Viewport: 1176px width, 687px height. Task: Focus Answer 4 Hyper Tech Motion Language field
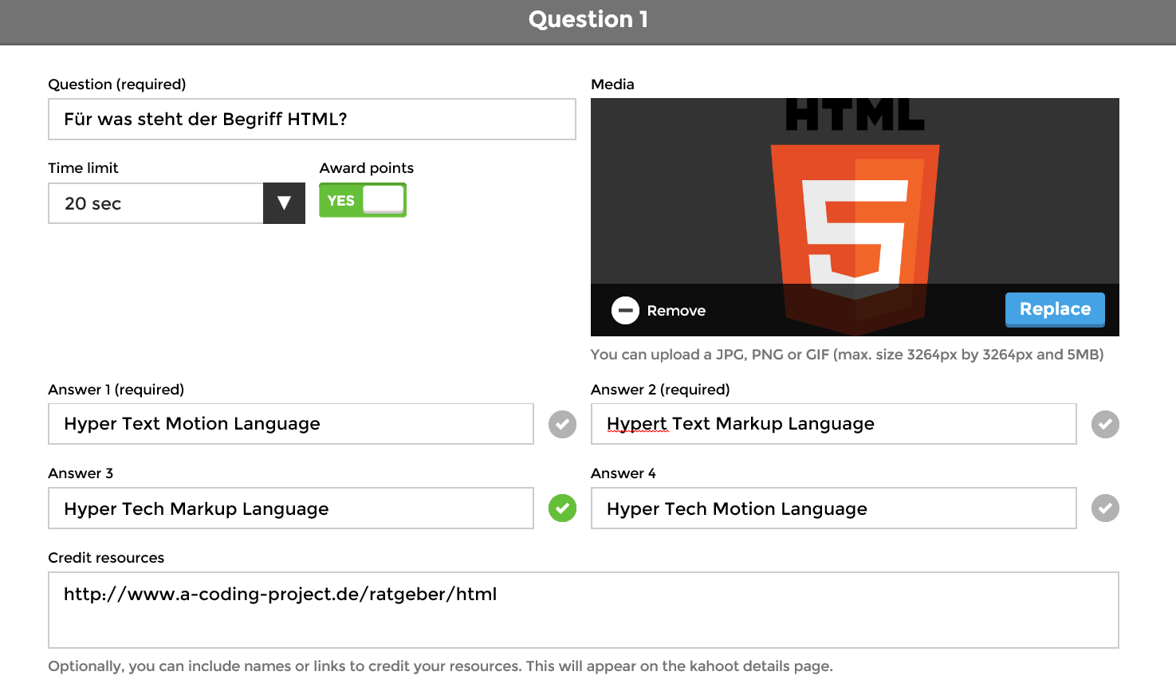(x=833, y=508)
